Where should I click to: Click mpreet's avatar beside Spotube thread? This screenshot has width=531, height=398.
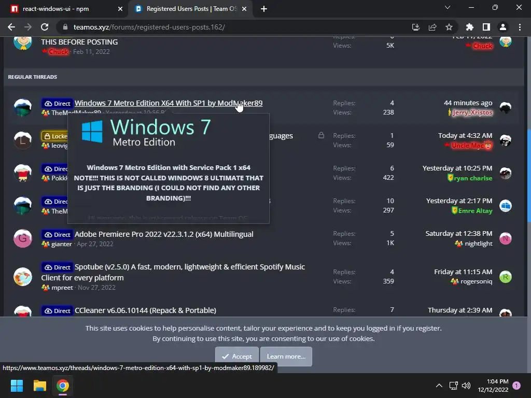[x=23, y=277]
